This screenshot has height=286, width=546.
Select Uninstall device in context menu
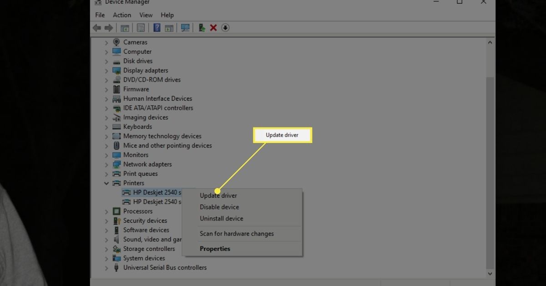(x=222, y=219)
